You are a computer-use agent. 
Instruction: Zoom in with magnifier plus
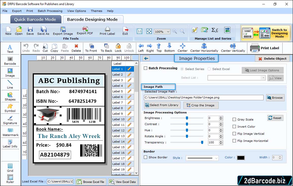click(175, 31)
